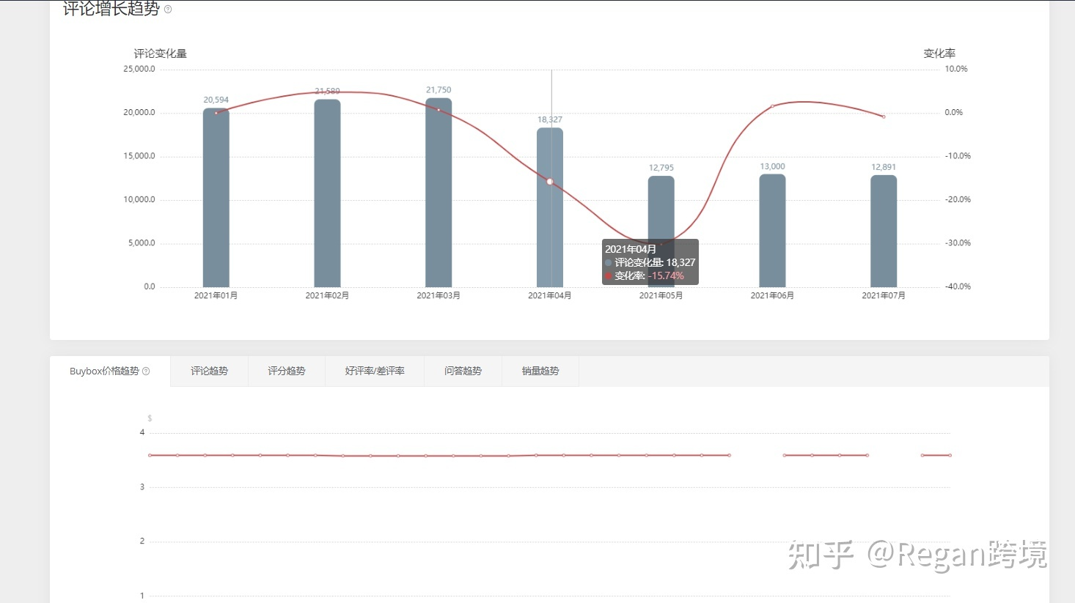Click the 2021年07月 x-axis label

882,295
